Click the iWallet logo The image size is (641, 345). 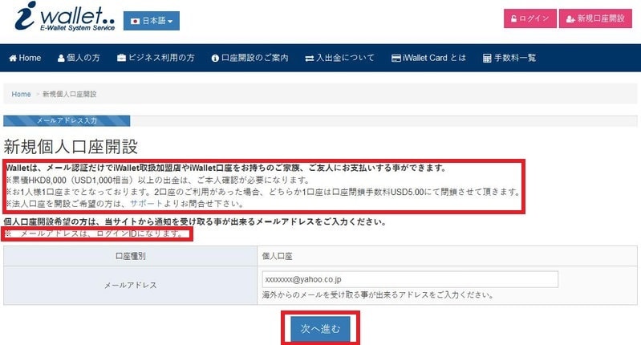pos(65,16)
